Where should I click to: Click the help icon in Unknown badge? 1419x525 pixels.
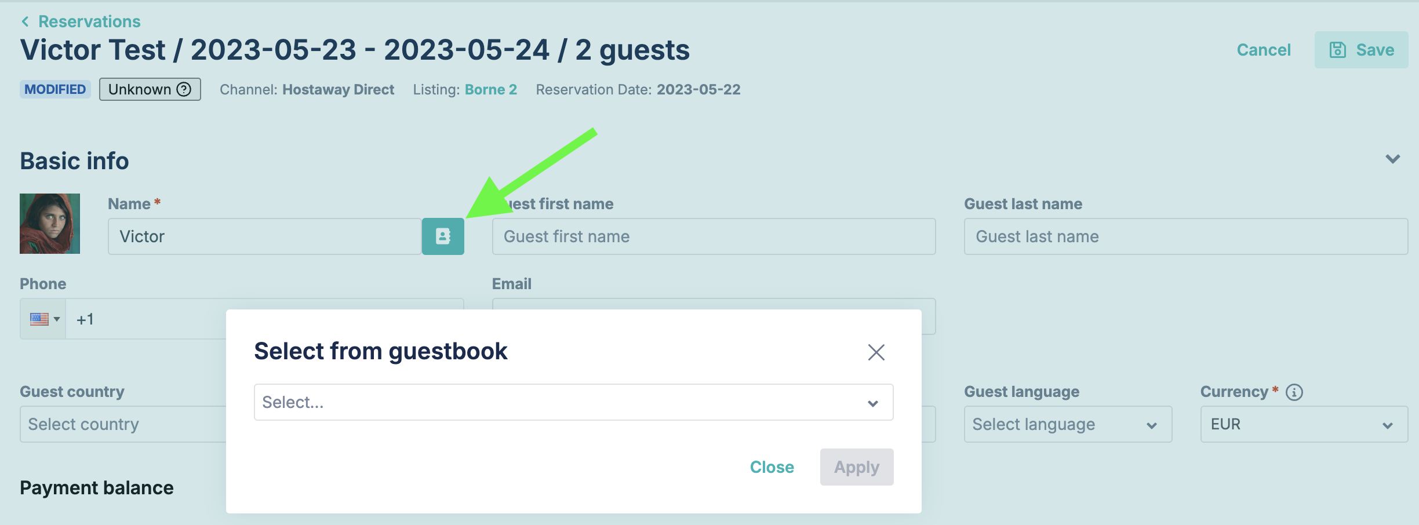tap(184, 89)
